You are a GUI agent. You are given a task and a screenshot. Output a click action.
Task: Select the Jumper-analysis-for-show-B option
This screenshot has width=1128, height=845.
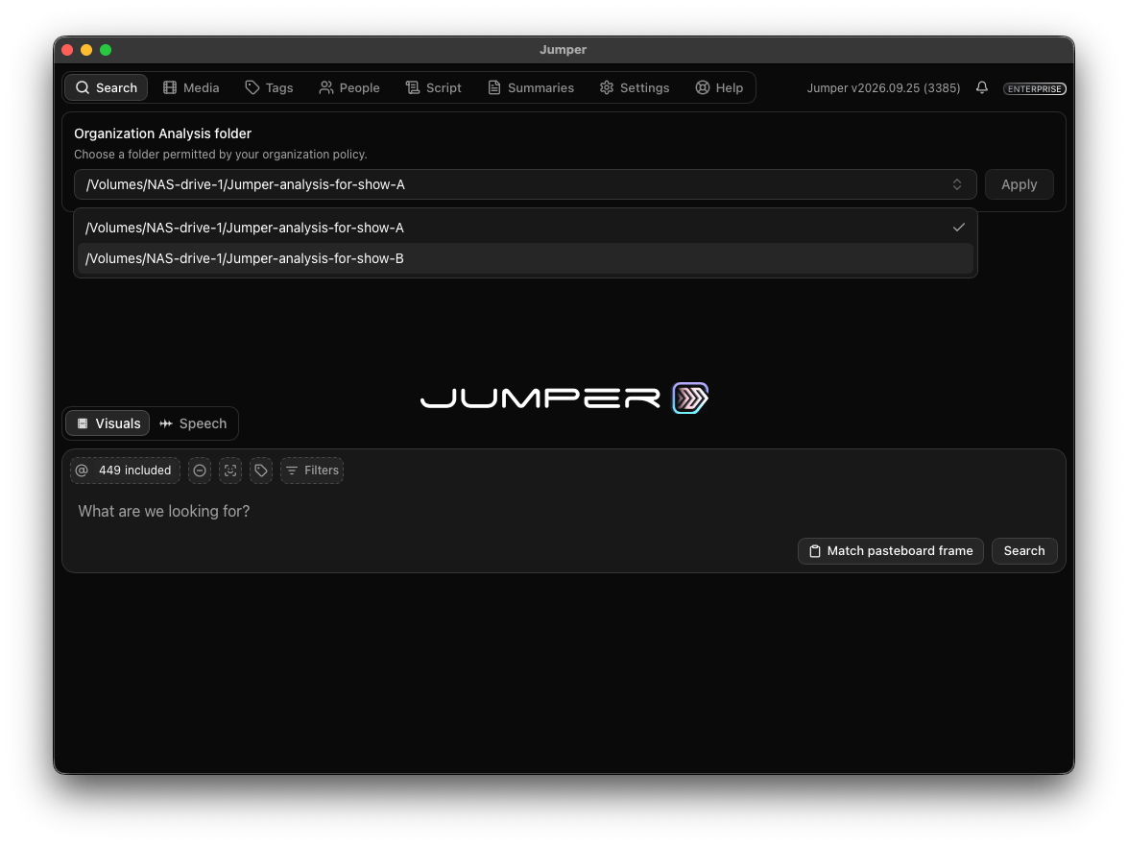point(525,258)
